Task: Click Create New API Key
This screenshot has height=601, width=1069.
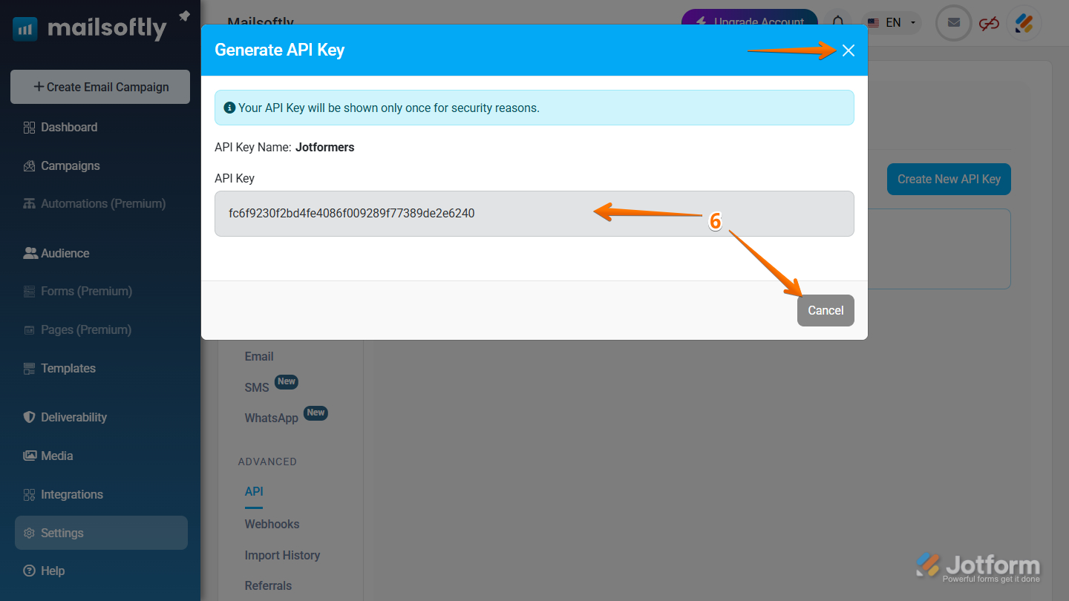Action: click(x=949, y=179)
